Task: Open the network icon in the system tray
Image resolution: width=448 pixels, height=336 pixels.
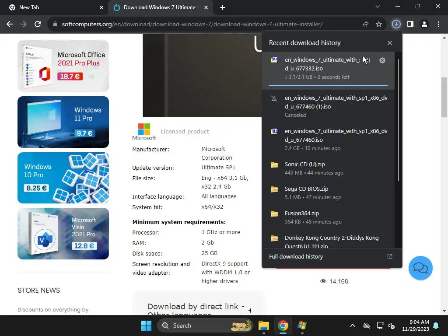Action: (380, 325)
